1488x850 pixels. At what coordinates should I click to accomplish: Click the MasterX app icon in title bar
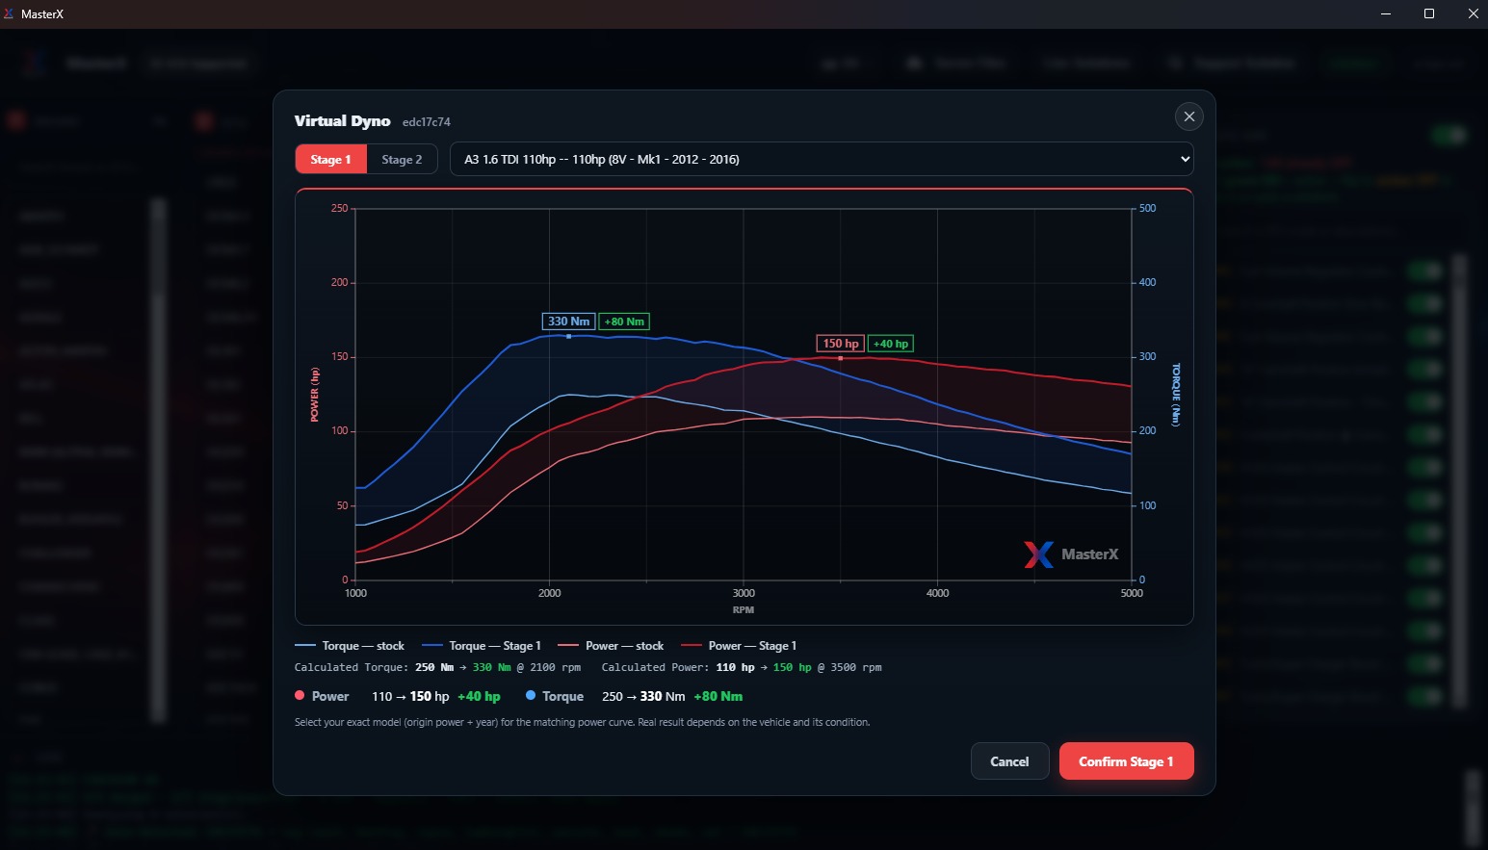pyautogui.click(x=10, y=13)
